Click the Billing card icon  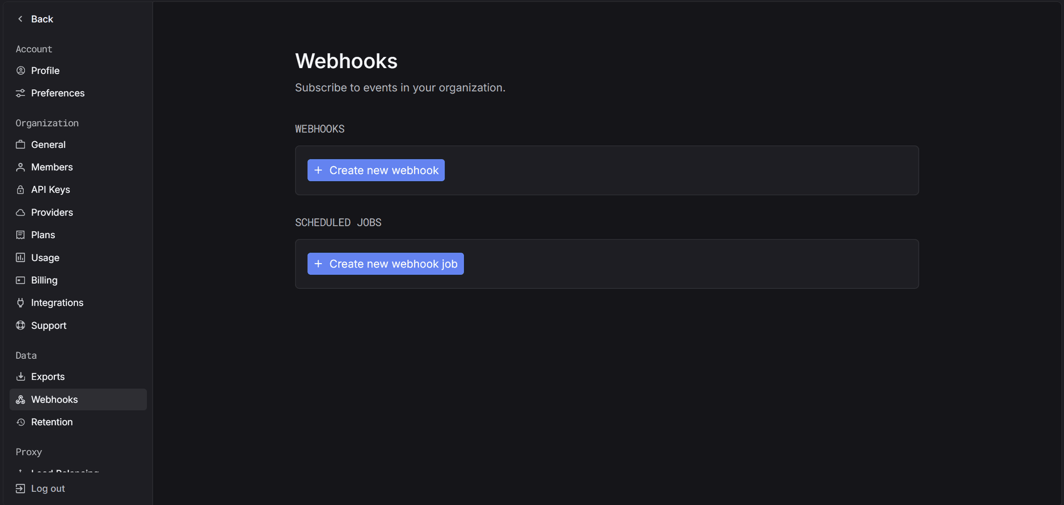tap(21, 280)
